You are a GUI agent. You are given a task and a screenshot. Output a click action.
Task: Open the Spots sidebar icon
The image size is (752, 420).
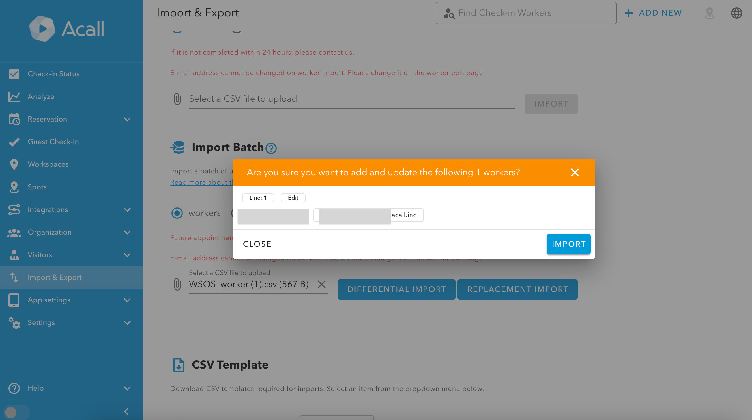[14, 187]
